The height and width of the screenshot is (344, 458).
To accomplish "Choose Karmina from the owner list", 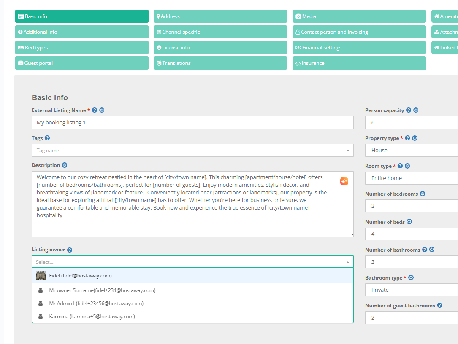I will click(92, 317).
